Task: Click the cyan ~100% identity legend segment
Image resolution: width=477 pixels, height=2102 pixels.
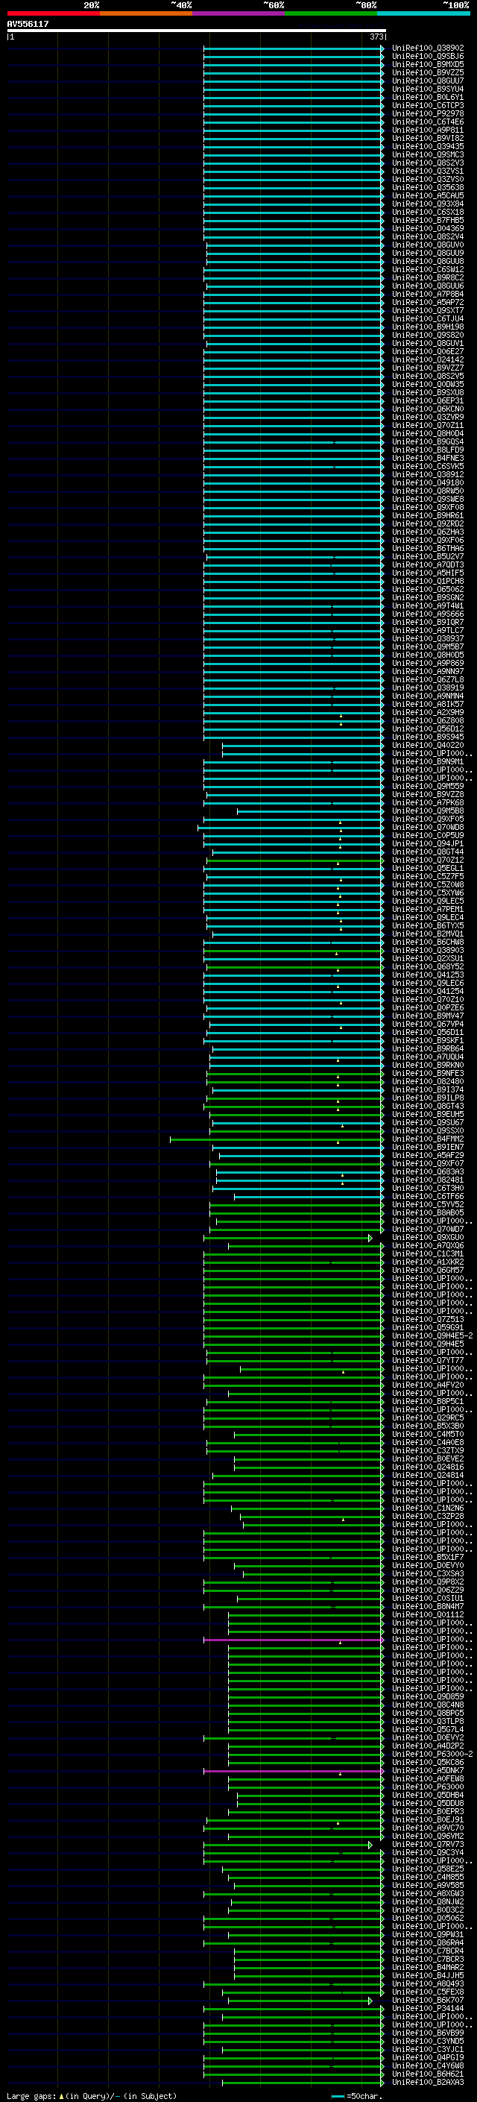Action: pos(424,13)
